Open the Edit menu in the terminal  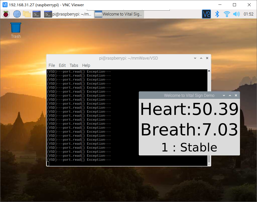[x=62, y=65]
